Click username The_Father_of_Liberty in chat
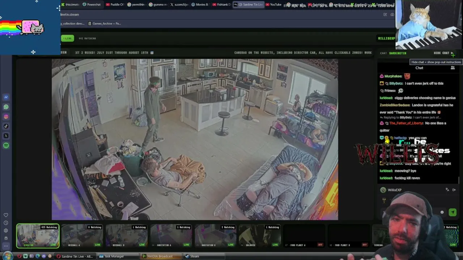This screenshot has height=260, width=463. 406,123
